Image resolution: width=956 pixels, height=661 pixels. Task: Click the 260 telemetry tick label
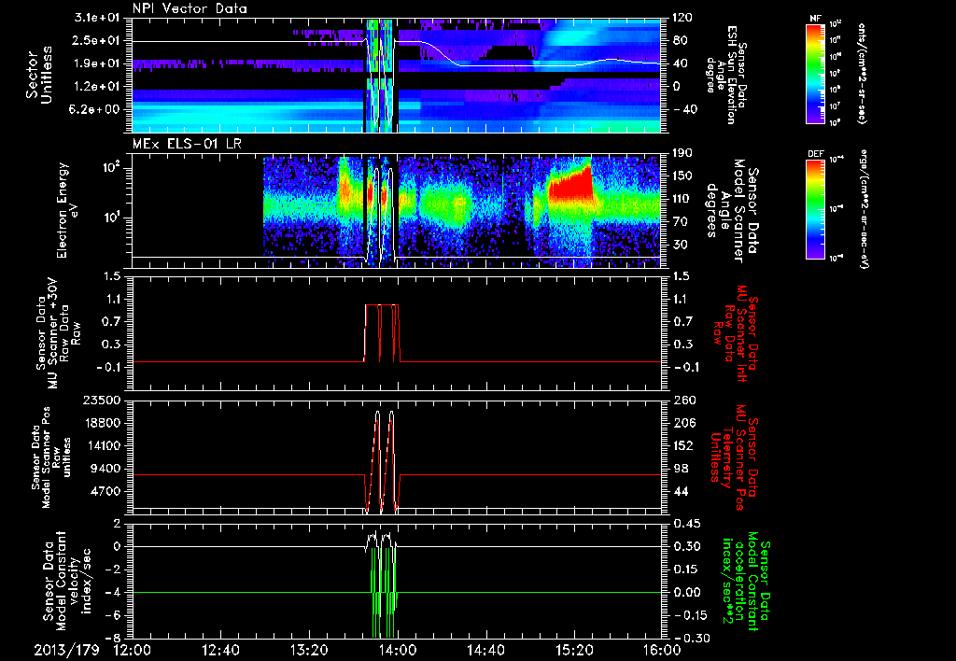coord(682,400)
